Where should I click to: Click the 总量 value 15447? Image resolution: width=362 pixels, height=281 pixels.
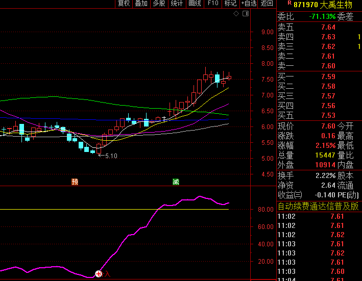325,155
